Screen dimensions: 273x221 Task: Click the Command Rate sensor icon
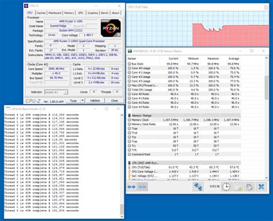tap(130, 154)
